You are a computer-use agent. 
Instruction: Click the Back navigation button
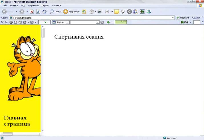click(x=4, y=12)
